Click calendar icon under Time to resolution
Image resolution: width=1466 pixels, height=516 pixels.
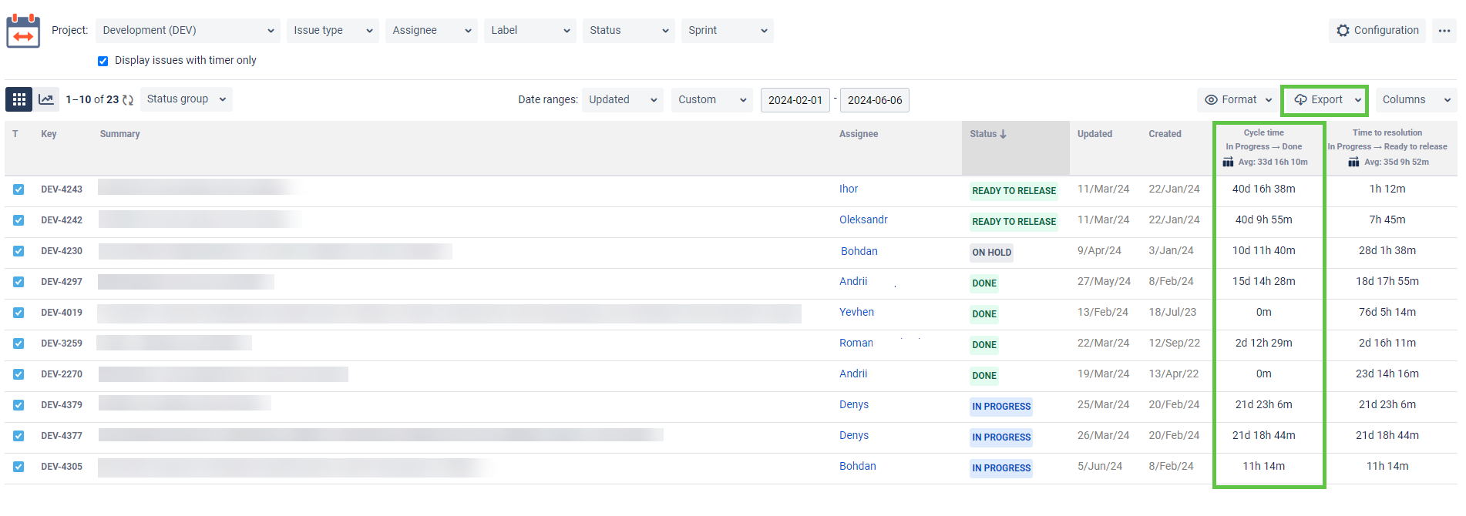point(1353,162)
